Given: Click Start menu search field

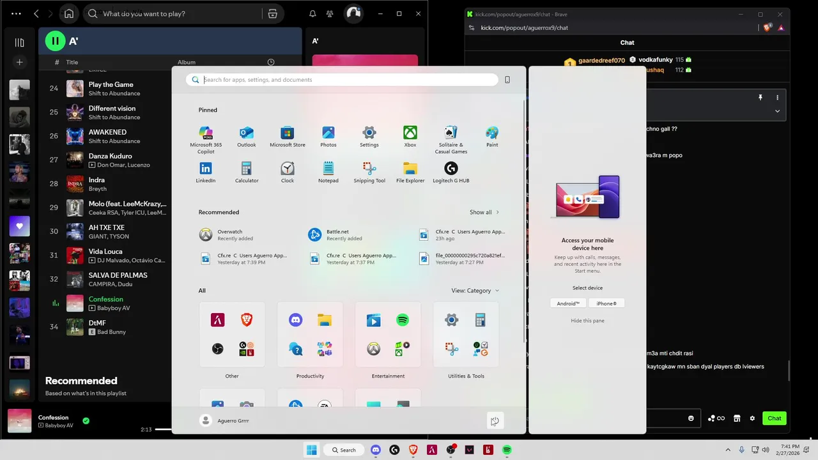Looking at the screenshot, I should [342, 80].
